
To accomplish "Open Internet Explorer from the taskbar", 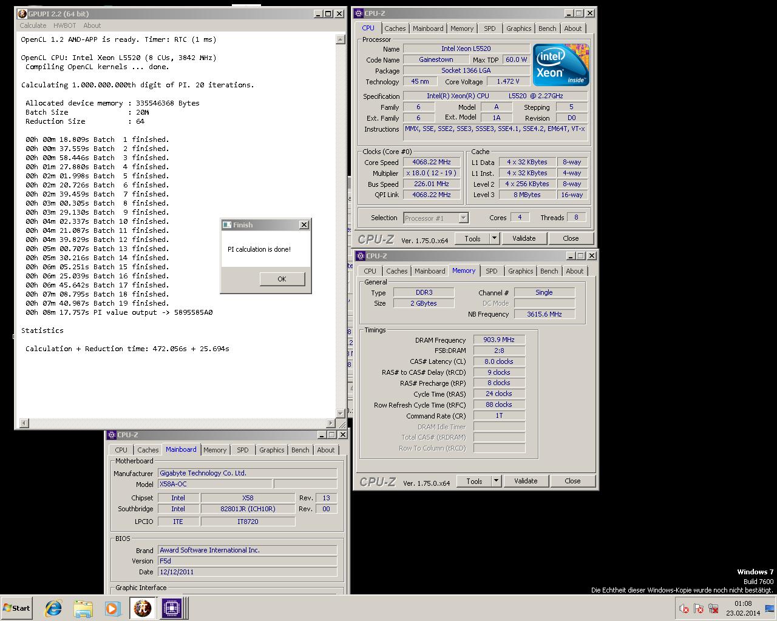I will click(53, 608).
